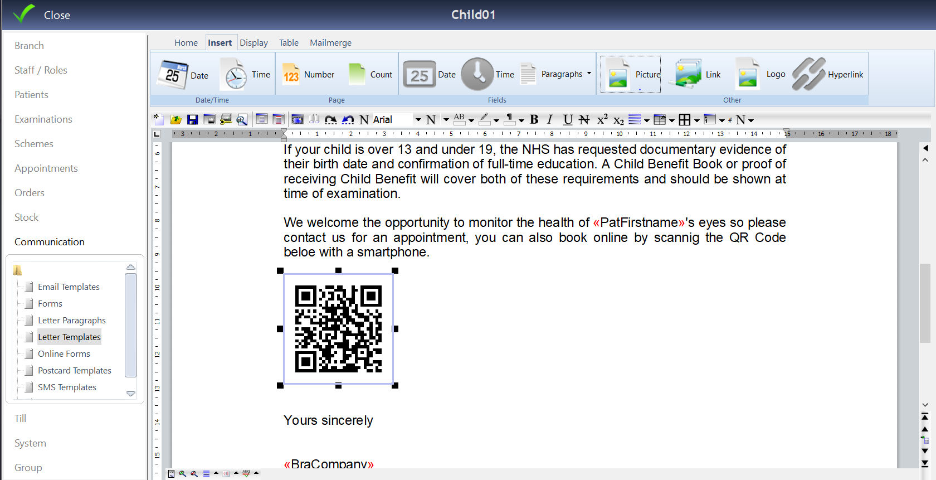The height and width of the screenshot is (480, 936).
Task: Click the Picture insert button
Action: click(x=631, y=75)
